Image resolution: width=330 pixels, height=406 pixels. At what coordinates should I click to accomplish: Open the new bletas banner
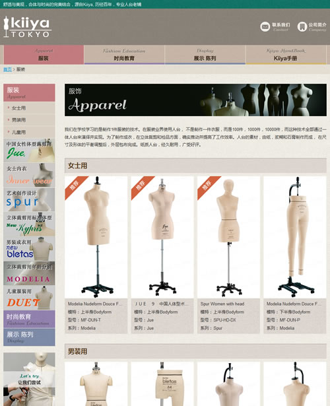29,249
